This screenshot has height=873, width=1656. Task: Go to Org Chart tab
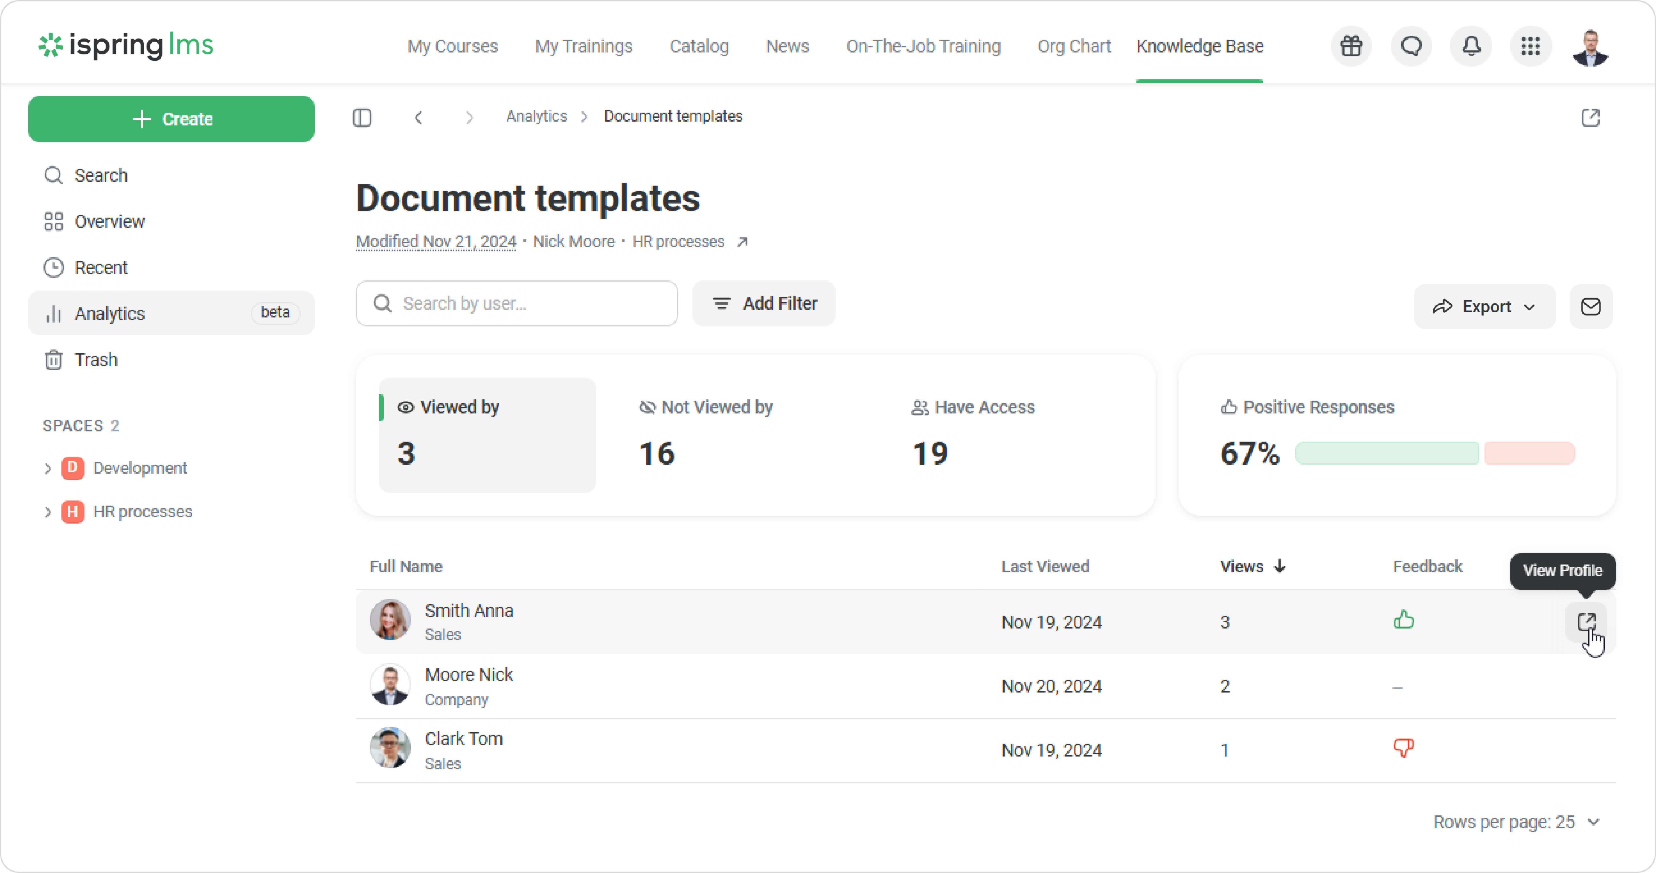tap(1074, 46)
